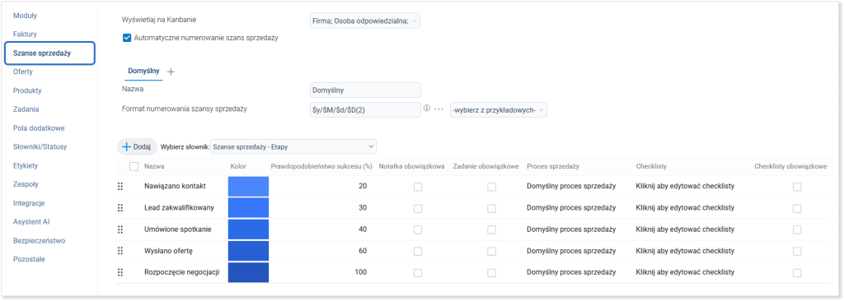Click drag handle of Umówione spotkanie row
This screenshot has width=844, height=301.
(x=120, y=229)
